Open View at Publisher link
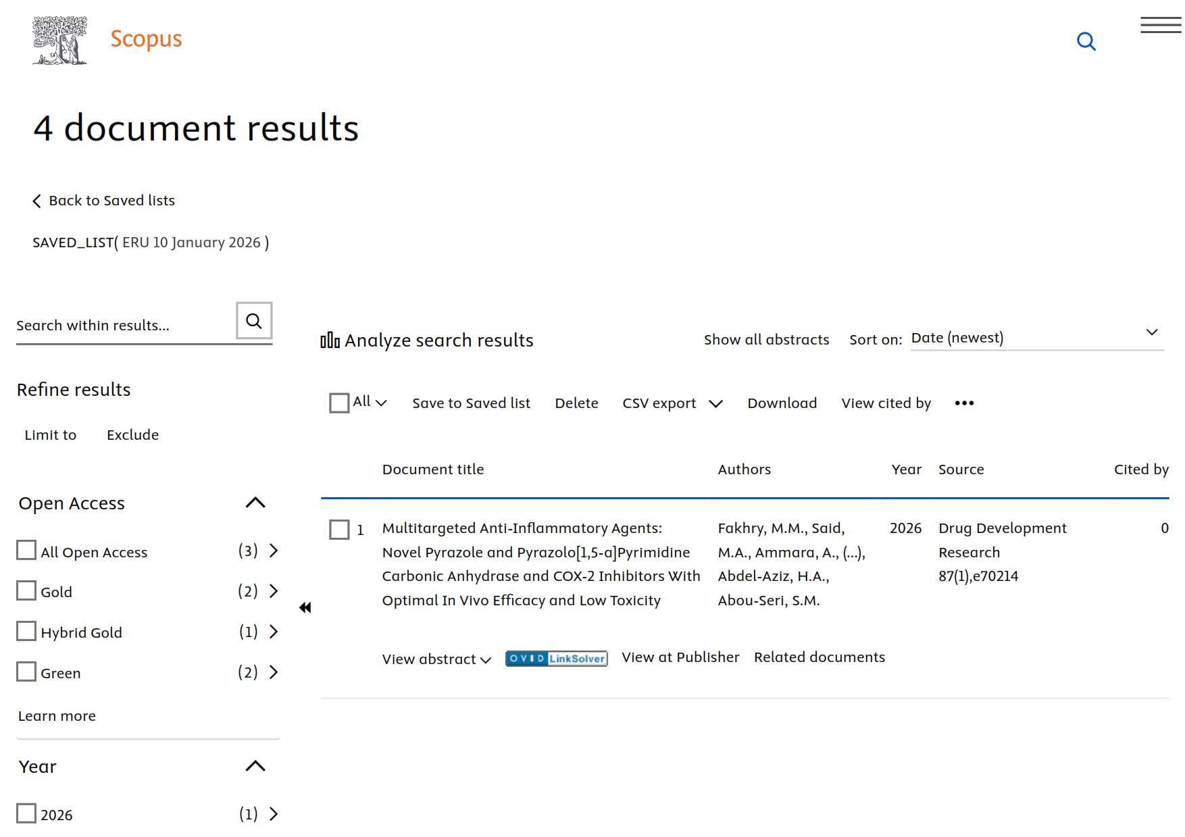The width and height of the screenshot is (1185, 837). (x=680, y=657)
